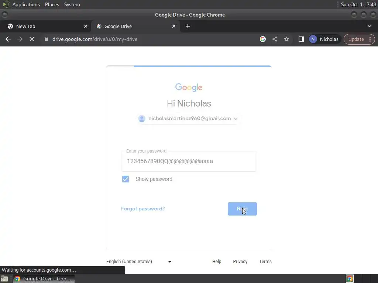Open the Privacy link

click(240, 262)
